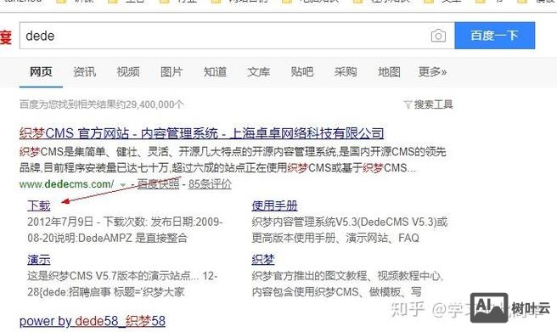Open the 贴吧 tab

pos(302,71)
